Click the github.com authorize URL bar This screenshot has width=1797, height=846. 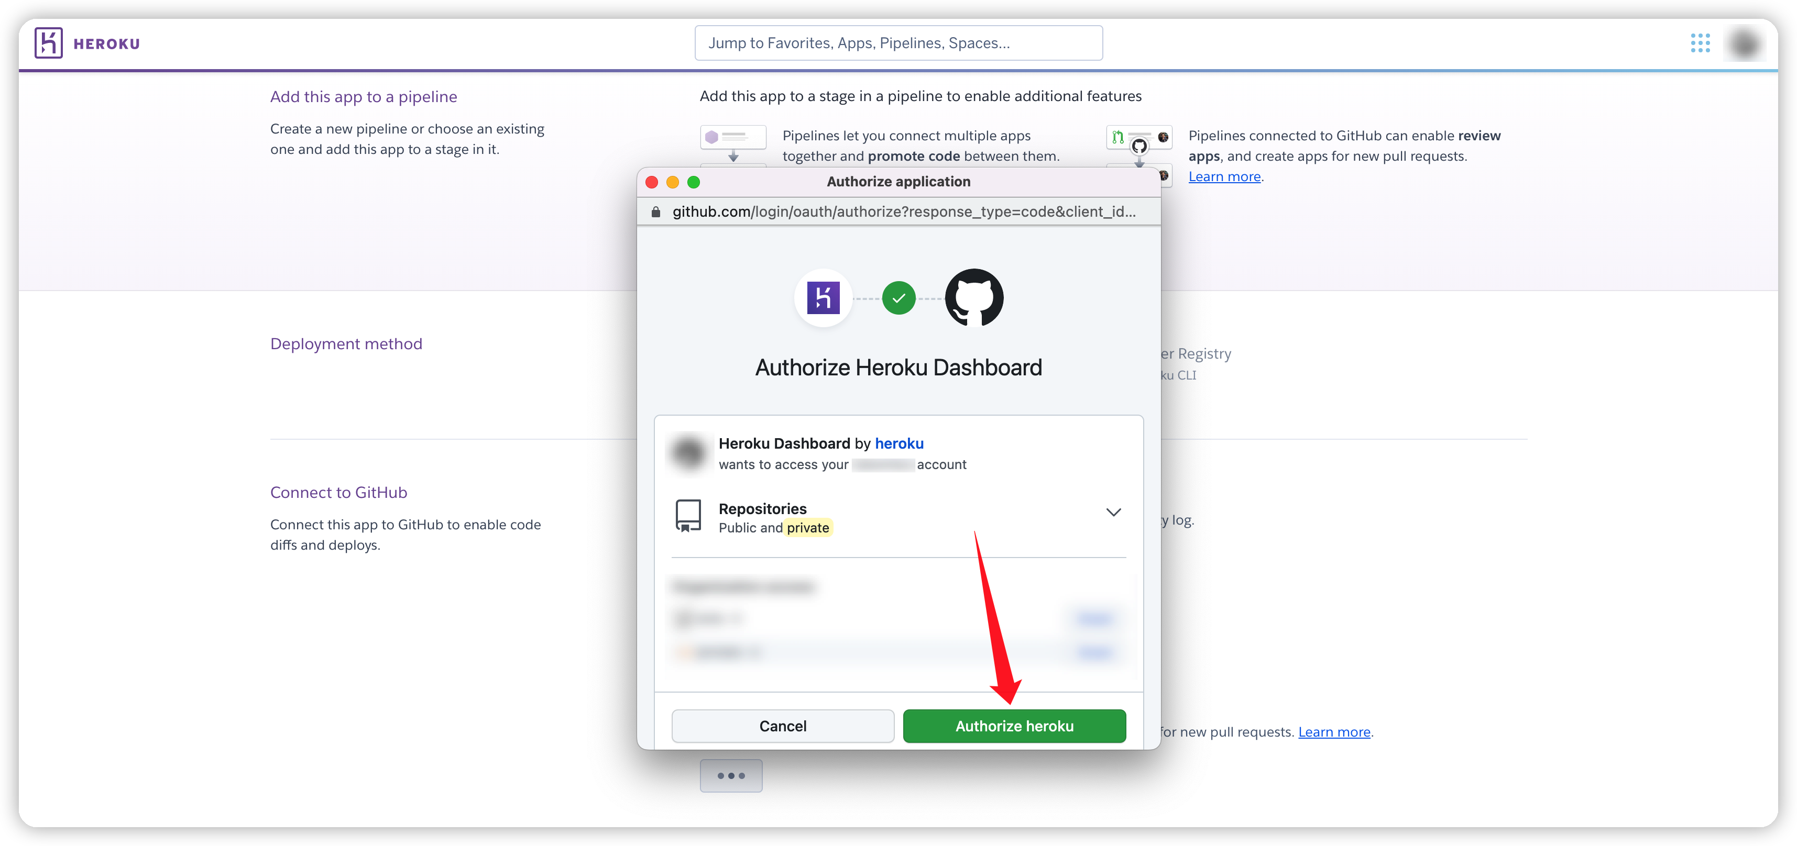pos(903,212)
